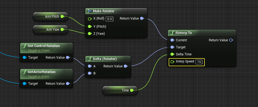Viewport: 258px width, 107px height.
Task: Select the Get Control Rotation node title
Action: pyautogui.click(x=44, y=46)
